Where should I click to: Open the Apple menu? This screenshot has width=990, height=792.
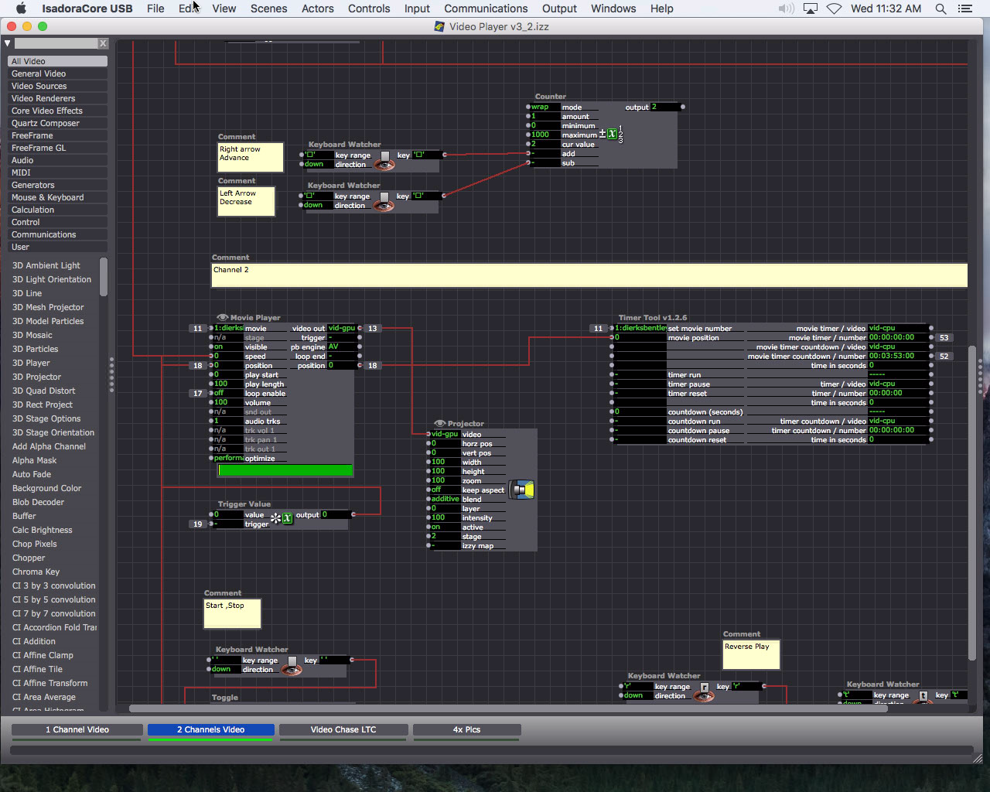[21, 9]
